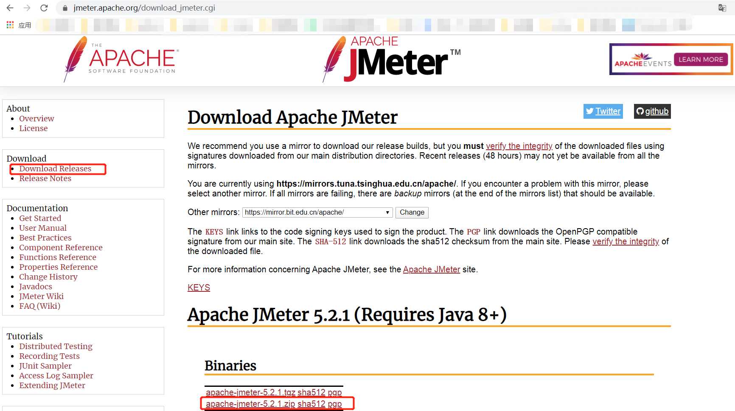Open the apps grid icon in bookmarks bar

coord(10,25)
